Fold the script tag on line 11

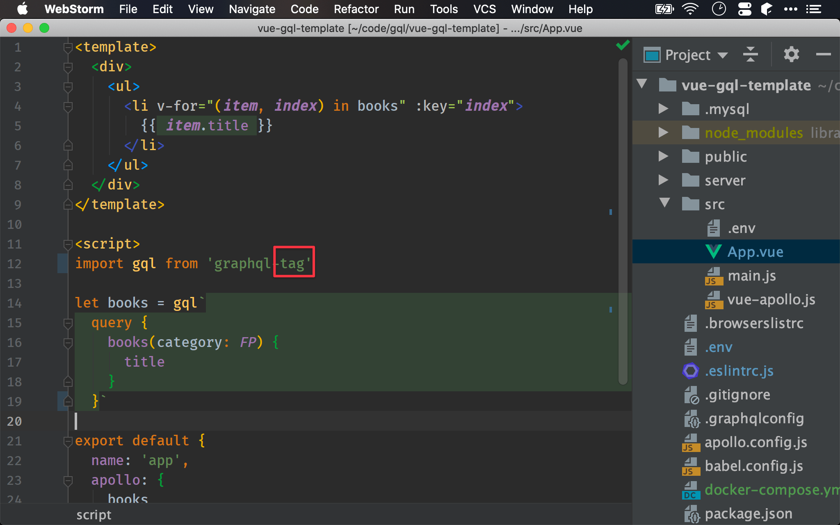(x=68, y=244)
